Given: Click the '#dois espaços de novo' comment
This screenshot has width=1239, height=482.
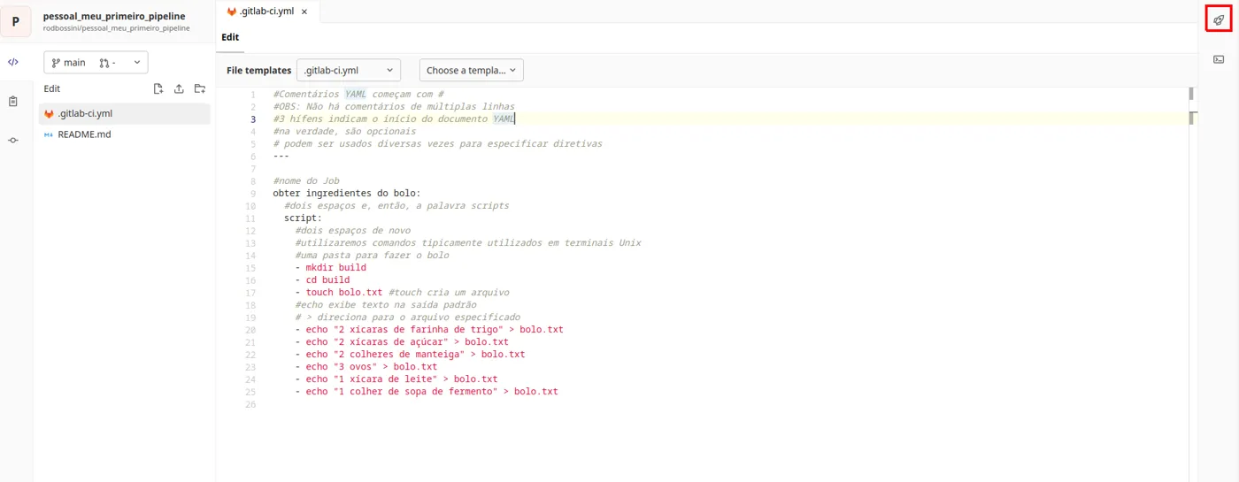Looking at the screenshot, I should pos(353,230).
